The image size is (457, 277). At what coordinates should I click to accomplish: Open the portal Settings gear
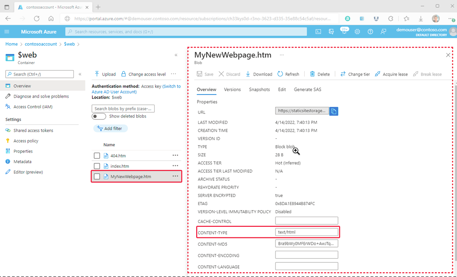pos(357,32)
